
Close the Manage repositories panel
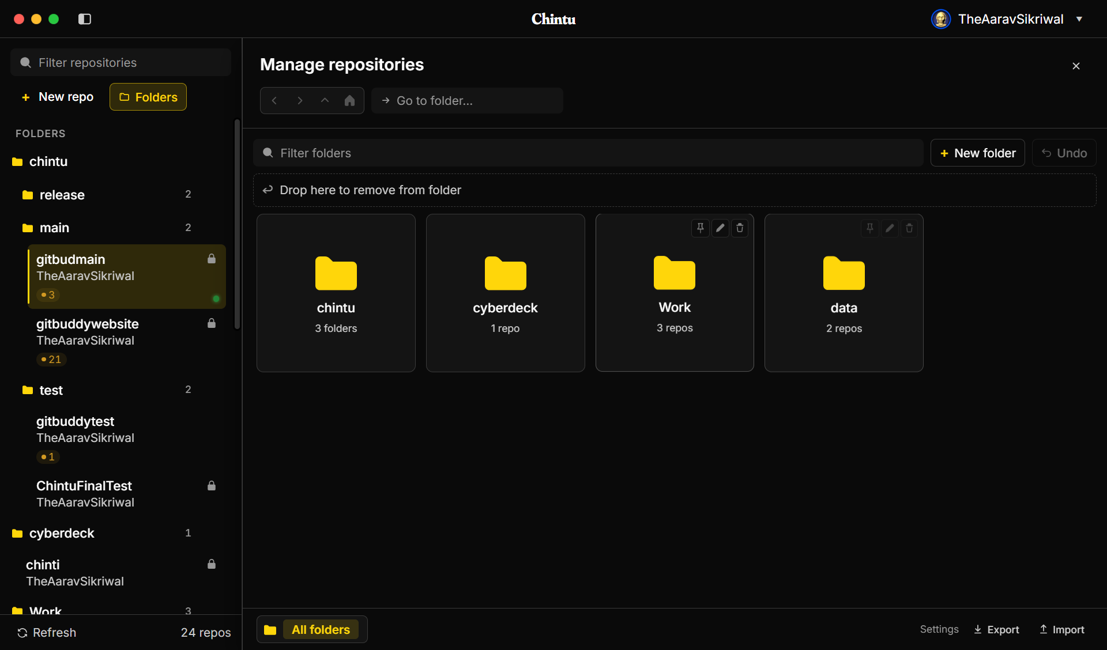pos(1076,66)
